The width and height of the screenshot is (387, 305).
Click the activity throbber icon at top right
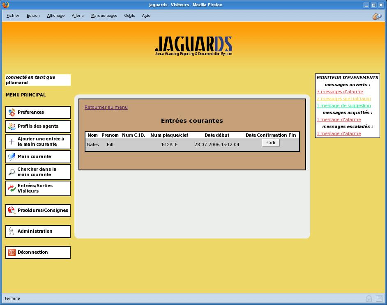pyautogui.click(x=377, y=16)
